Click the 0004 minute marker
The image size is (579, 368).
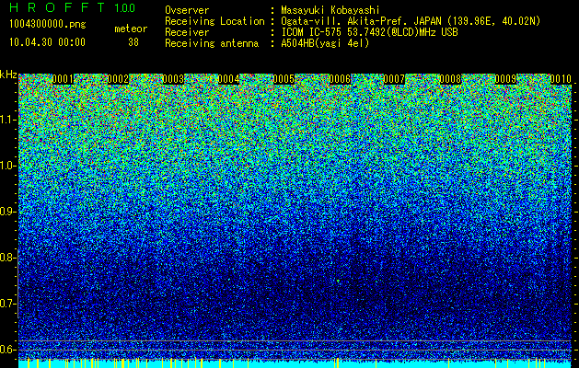pyautogui.click(x=228, y=79)
